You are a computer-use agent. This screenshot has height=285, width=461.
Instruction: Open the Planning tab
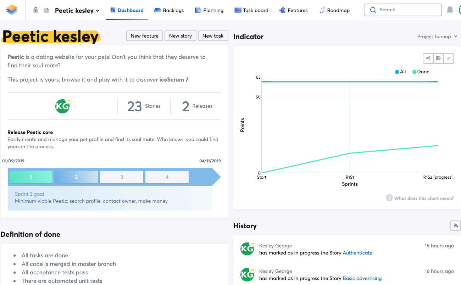click(x=209, y=10)
